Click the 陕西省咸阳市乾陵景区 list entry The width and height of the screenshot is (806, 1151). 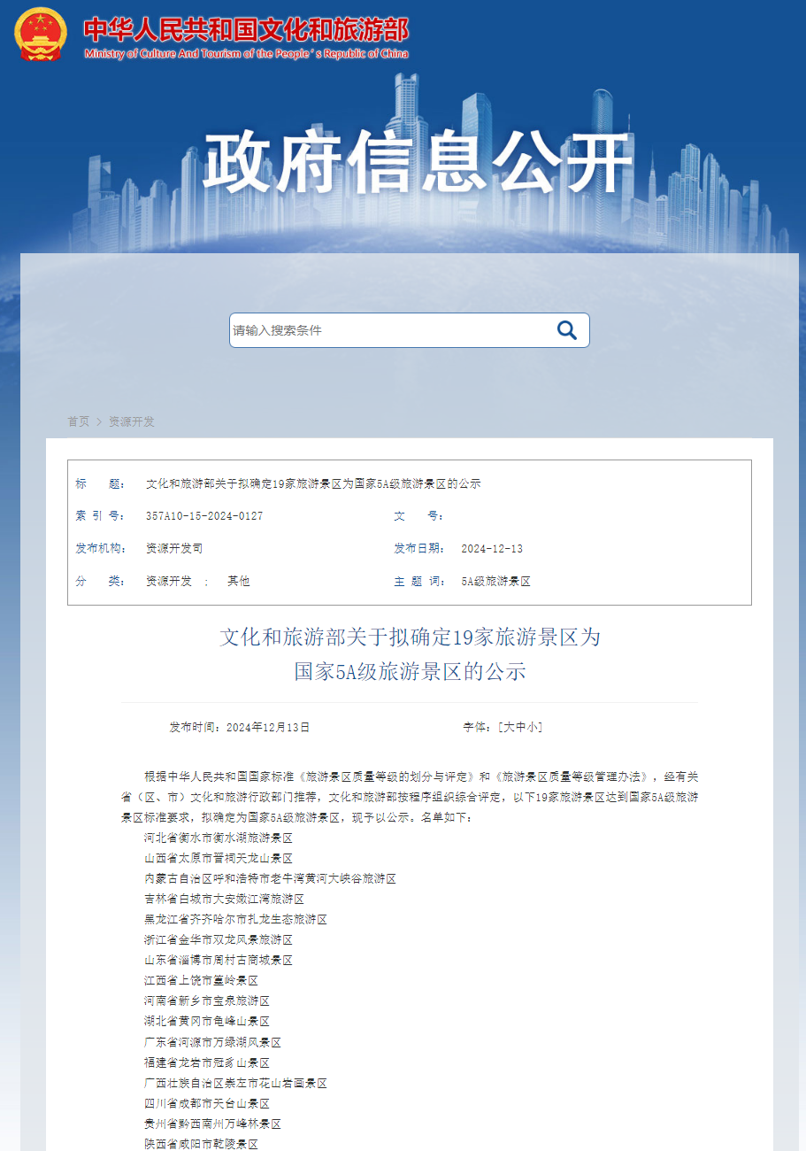(x=202, y=1144)
